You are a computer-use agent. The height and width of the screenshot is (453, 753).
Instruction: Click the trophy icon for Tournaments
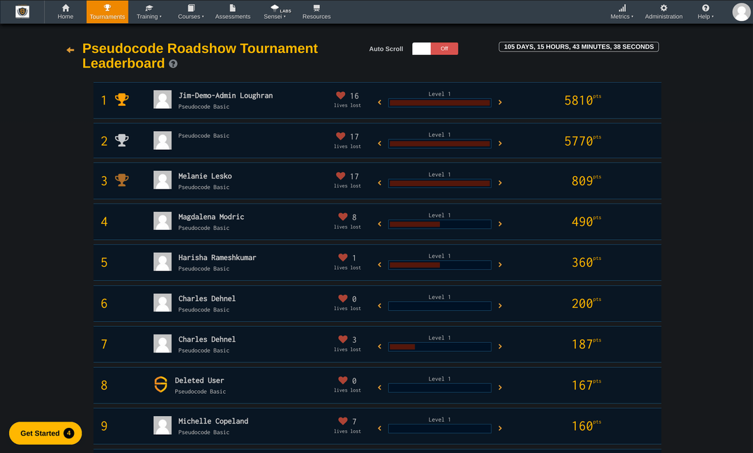pos(107,7)
